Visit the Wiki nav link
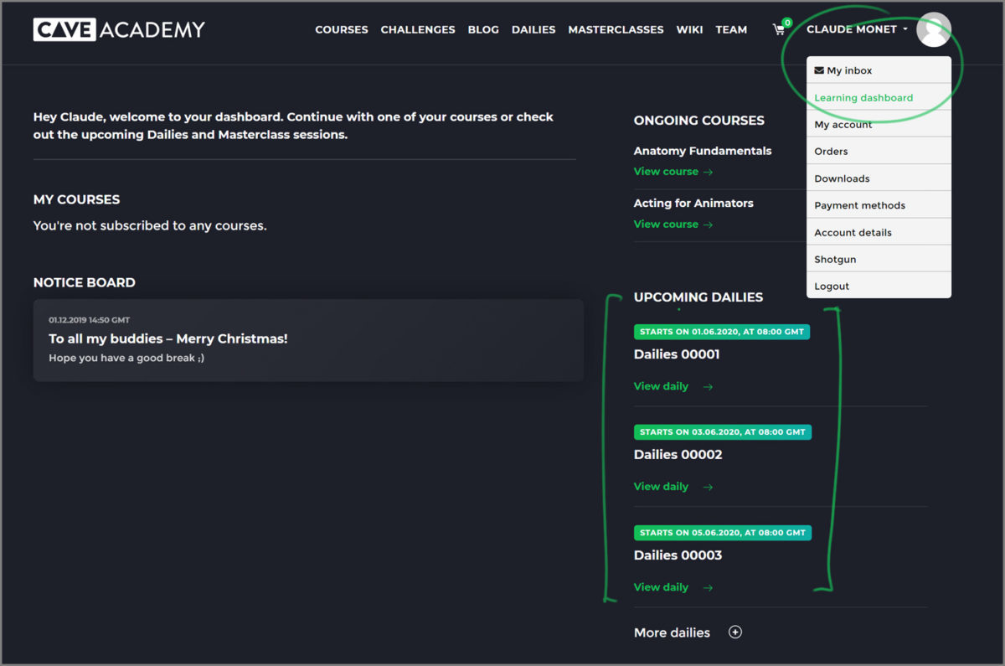 click(x=690, y=29)
